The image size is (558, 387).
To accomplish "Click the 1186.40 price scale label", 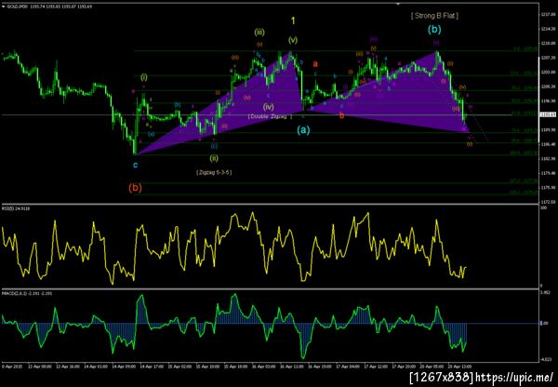I will (x=548, y=144).
